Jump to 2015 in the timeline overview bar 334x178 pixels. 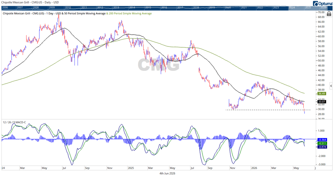(148, 7)
